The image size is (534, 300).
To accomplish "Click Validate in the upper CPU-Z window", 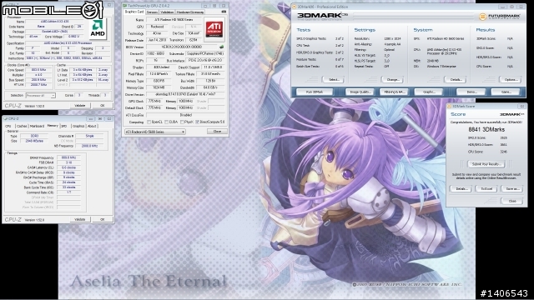I will point(80,106).
